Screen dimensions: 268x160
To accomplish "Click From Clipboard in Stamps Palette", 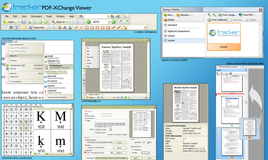I will 217,20.
